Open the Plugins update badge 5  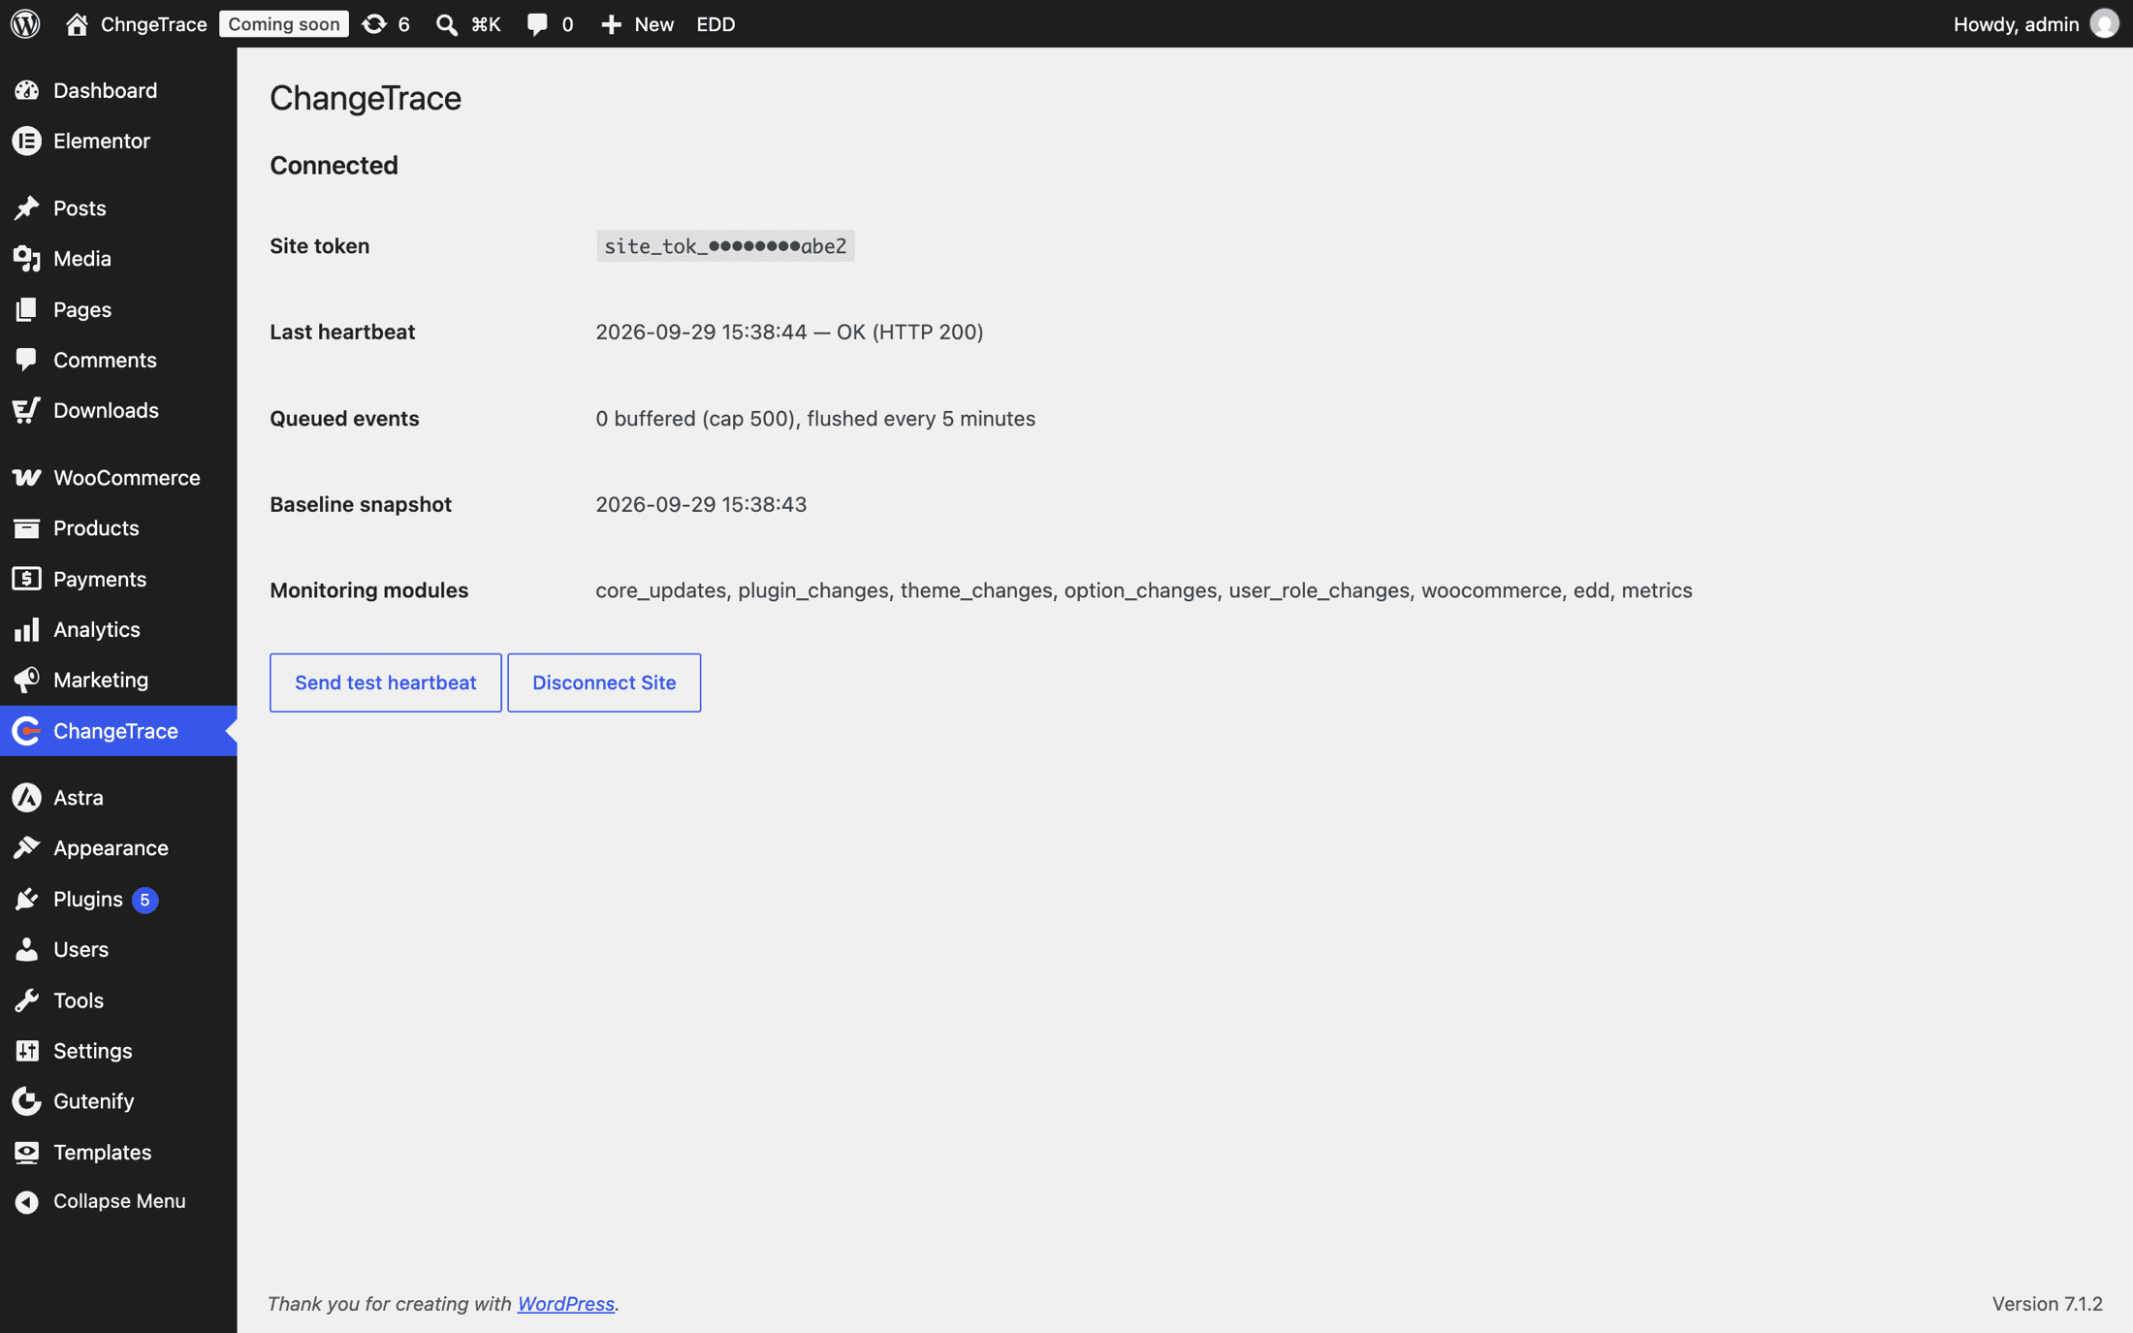[144, 900]
